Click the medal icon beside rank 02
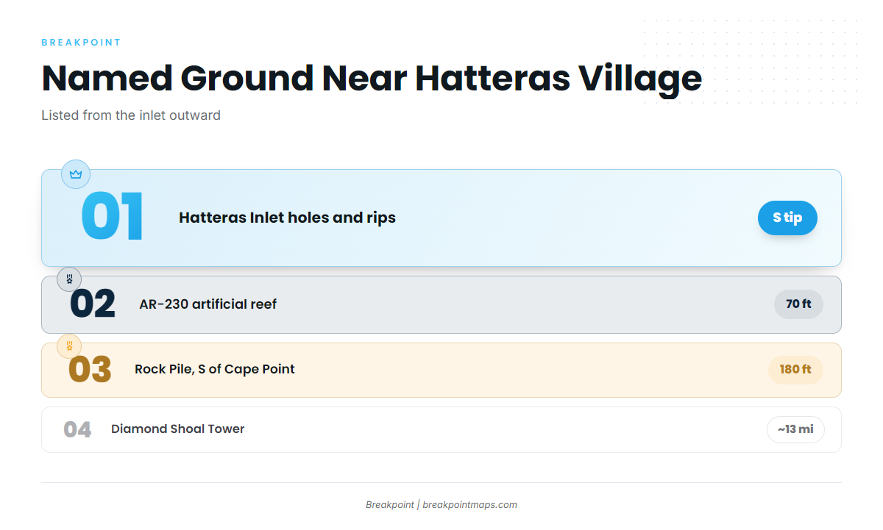 (x=69, y=279)
